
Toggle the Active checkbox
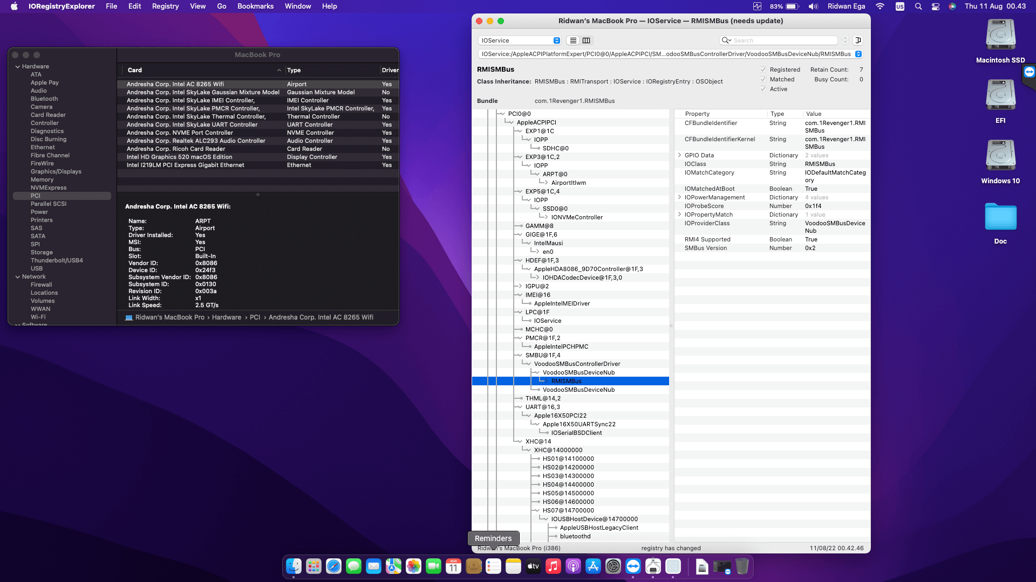pyautogui.click(x=763, y=89)
